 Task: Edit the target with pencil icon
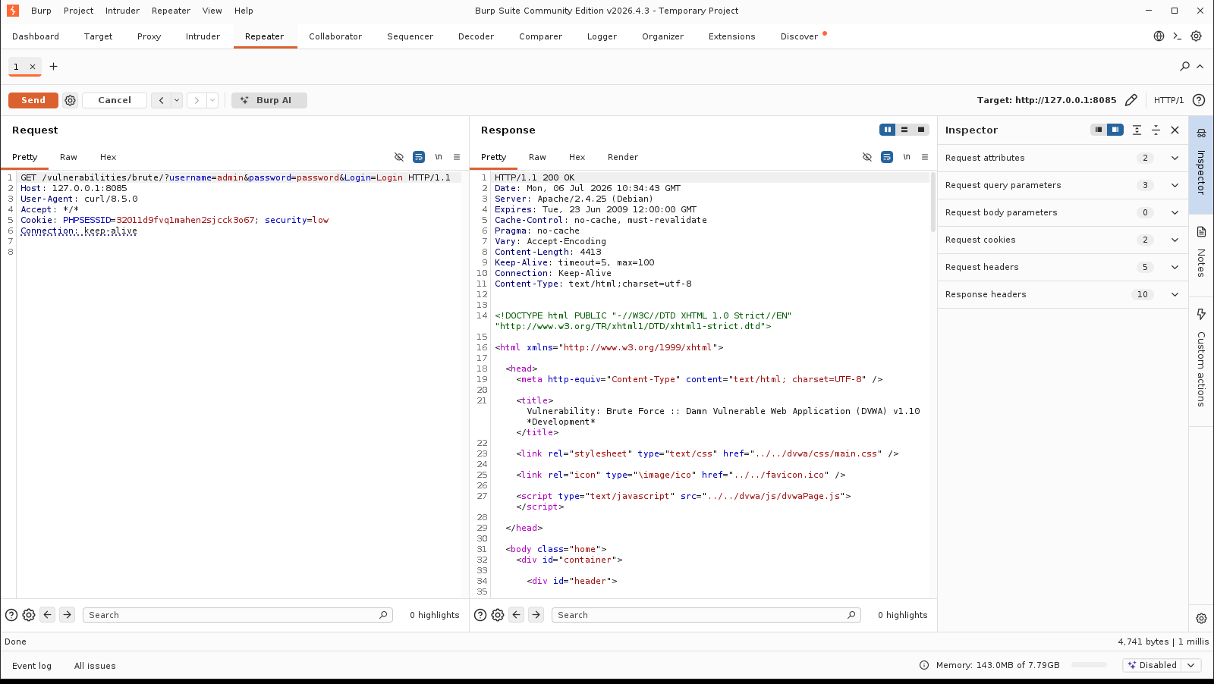[x=1131, y=100]
